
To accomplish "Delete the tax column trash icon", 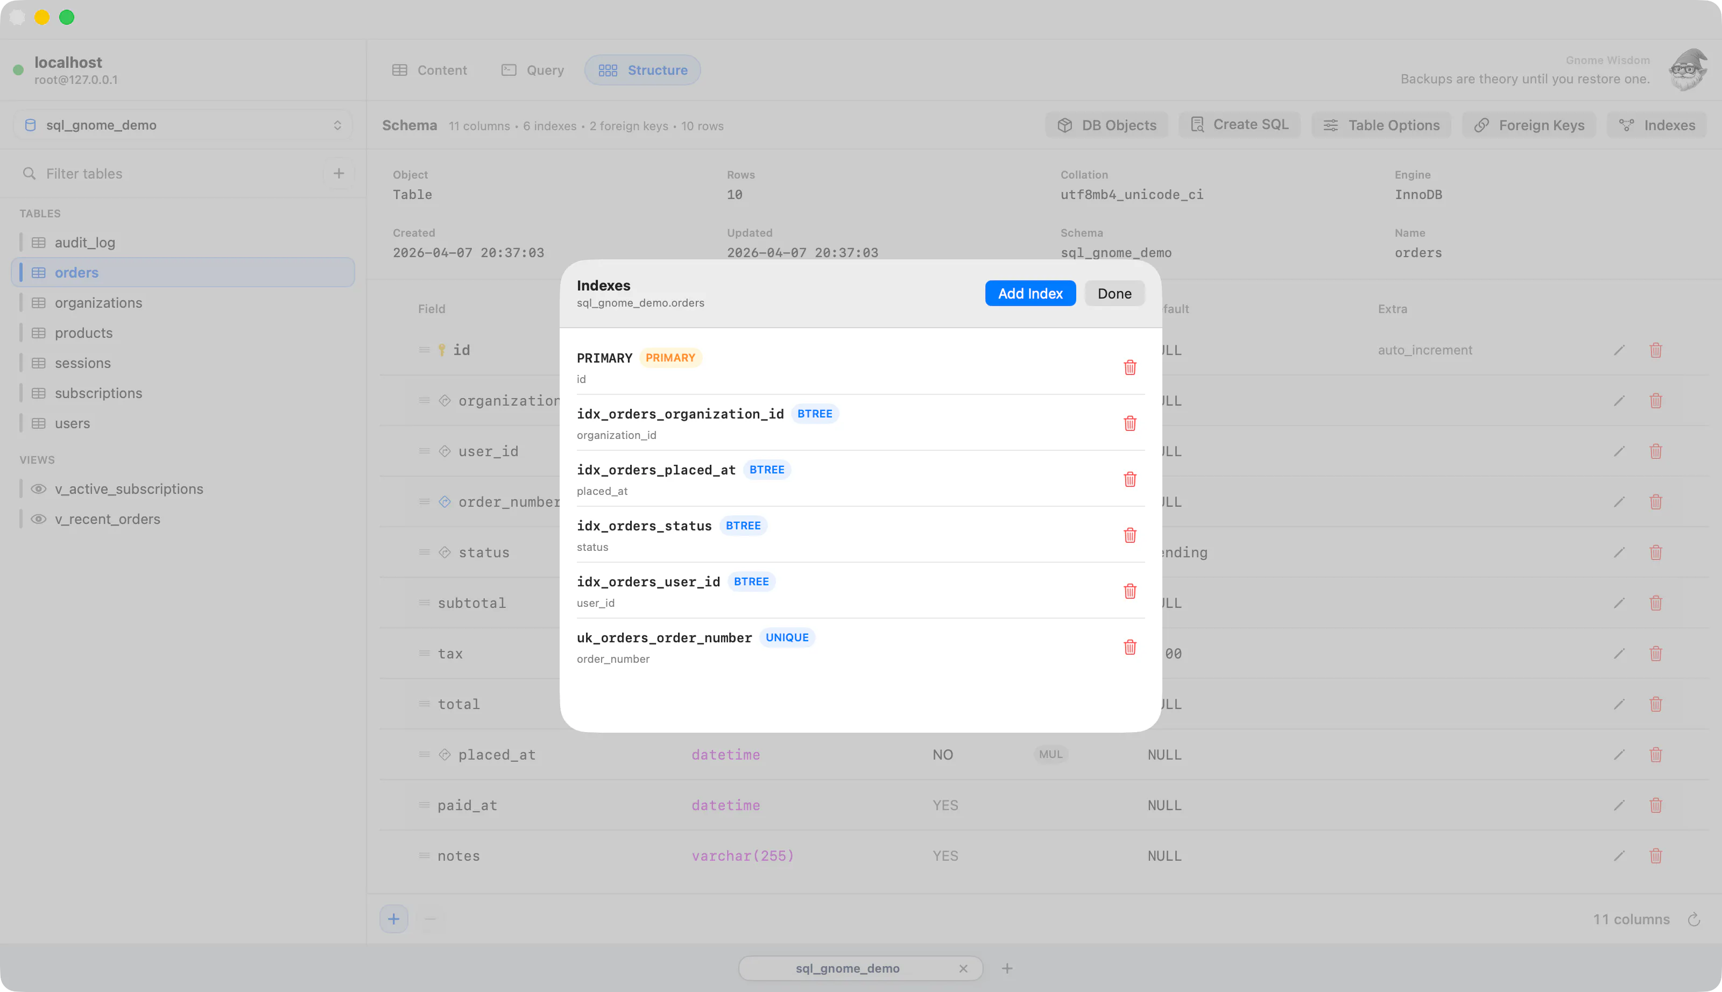I will tap(1656, 654).
